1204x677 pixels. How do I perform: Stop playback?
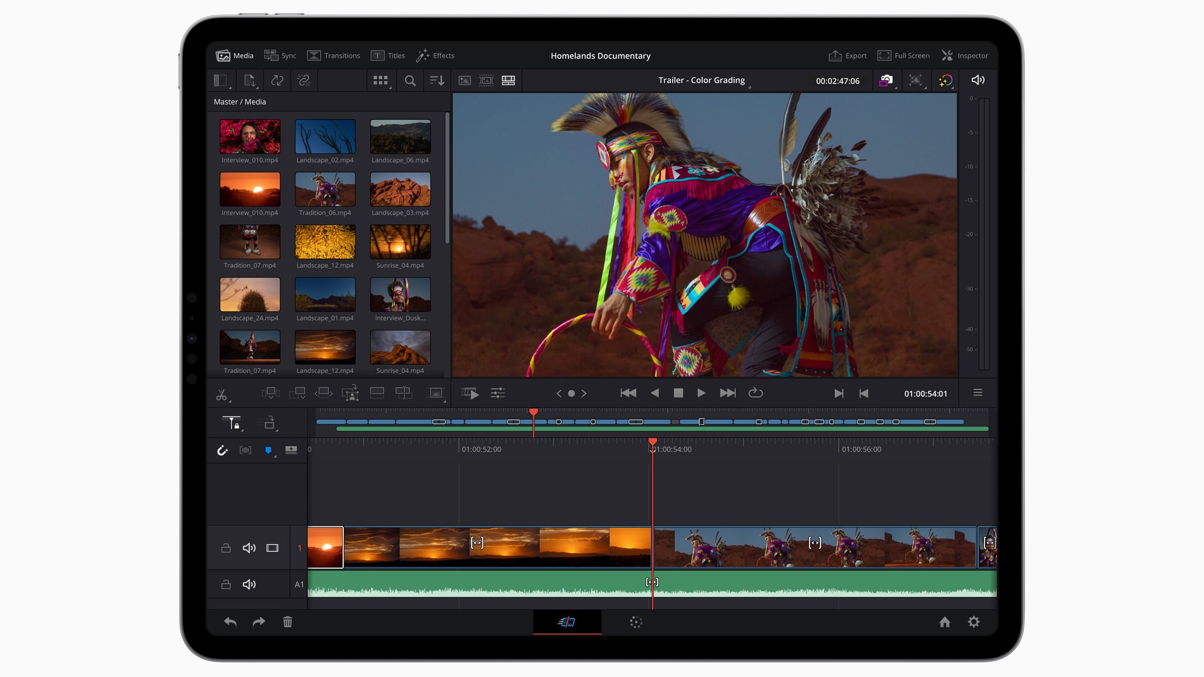(x=678, y=393)
